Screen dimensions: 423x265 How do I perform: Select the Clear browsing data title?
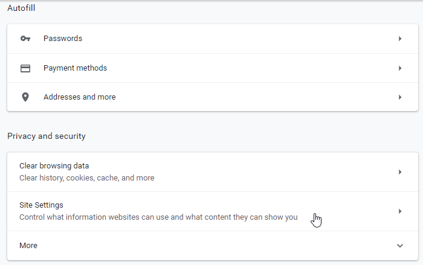click(x=54, y=166)
